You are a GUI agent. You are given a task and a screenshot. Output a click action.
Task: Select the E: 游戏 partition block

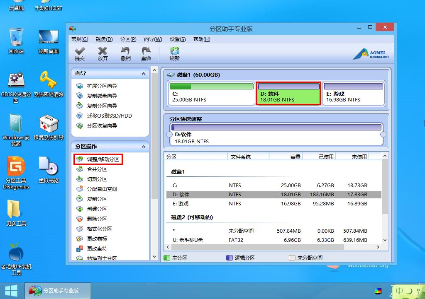coord(354,94)
